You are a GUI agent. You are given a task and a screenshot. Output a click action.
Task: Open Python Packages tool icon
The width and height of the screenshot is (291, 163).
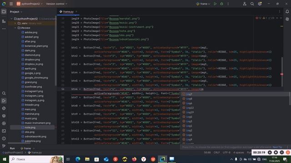[4, 108]
